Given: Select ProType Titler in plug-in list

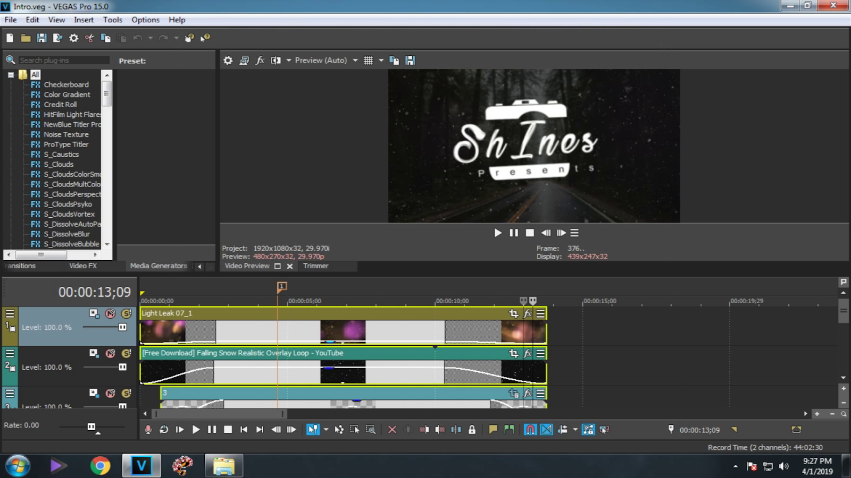Looking at the screenshot, I should [66, 144].
